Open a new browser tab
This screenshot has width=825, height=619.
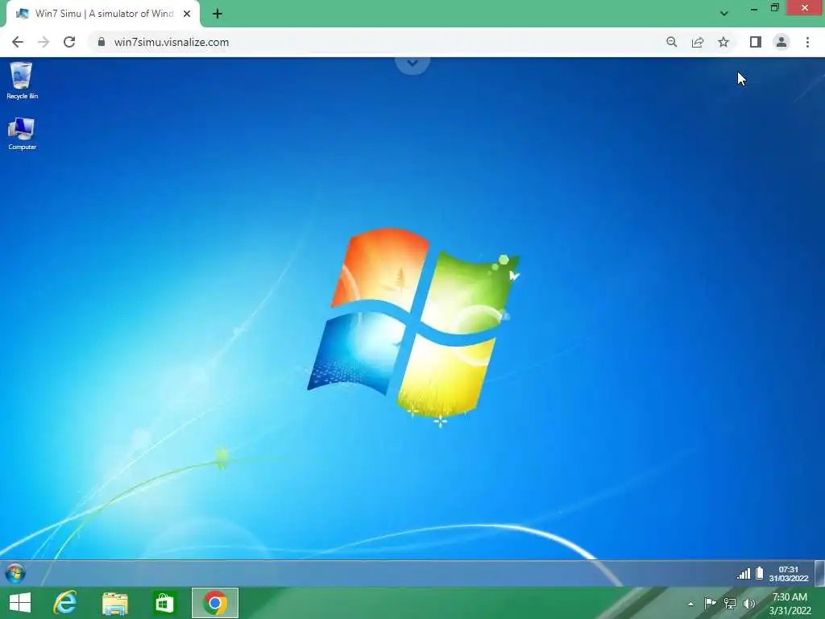(x=218, y=14)
